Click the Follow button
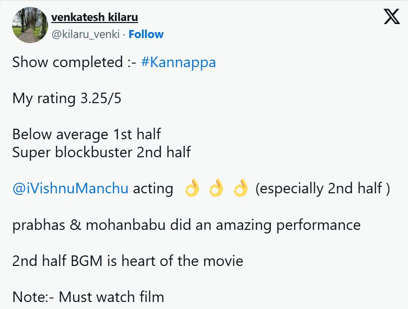Viewport: 408px width, 309px height. (x=146, y=34)
